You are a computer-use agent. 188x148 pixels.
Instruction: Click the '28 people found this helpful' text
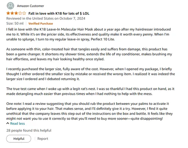(x=29, y=130)
